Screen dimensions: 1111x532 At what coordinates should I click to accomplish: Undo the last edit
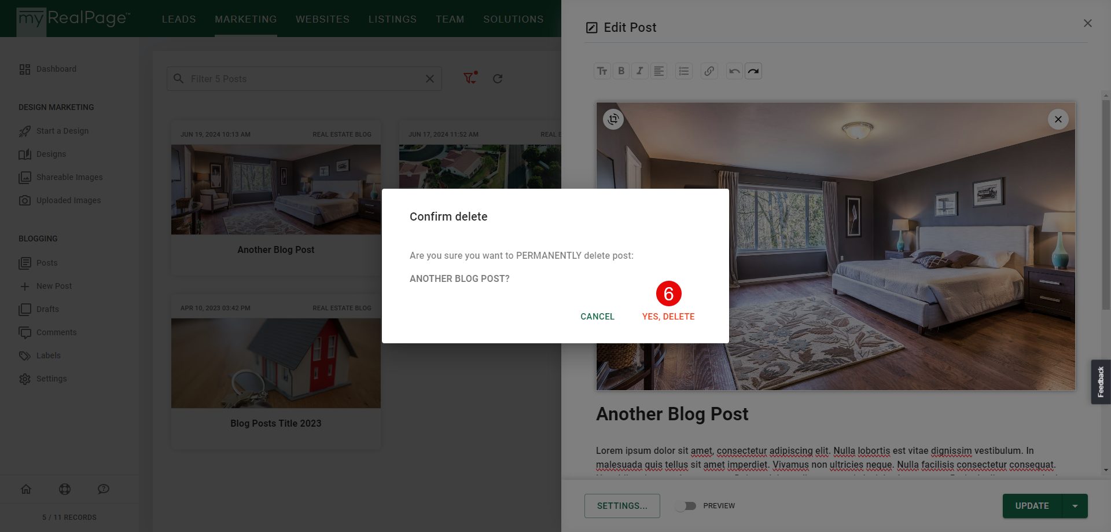pyautogui.click(x=734, y=71)
